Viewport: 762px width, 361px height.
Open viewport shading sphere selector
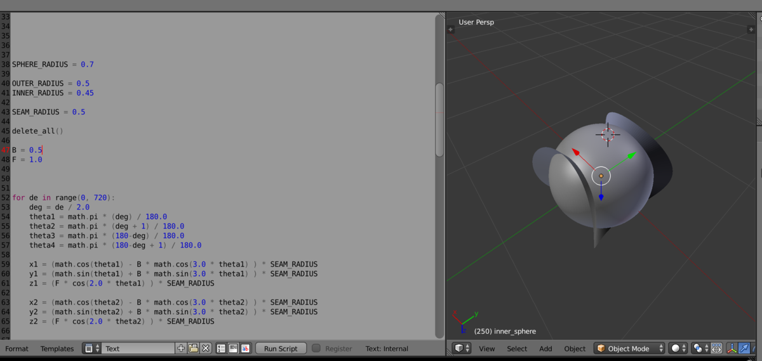pos(679,348)
